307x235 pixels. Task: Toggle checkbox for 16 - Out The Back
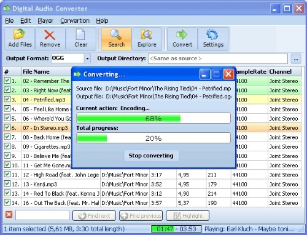pos(7,202)
